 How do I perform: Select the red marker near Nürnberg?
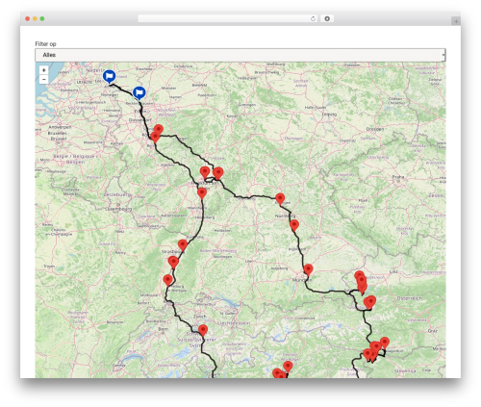280,199
